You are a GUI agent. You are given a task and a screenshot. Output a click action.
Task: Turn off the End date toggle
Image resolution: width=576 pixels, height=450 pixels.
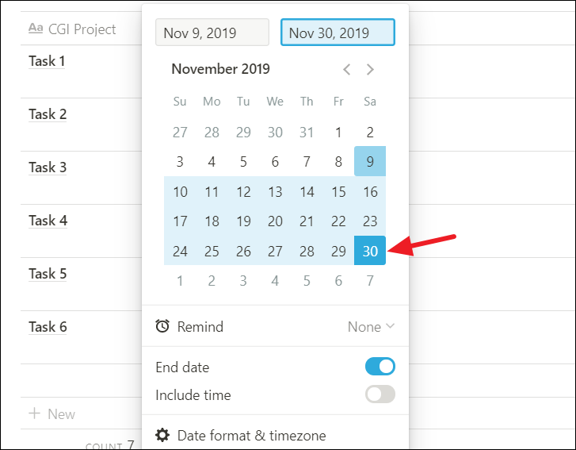click(380, 367)
